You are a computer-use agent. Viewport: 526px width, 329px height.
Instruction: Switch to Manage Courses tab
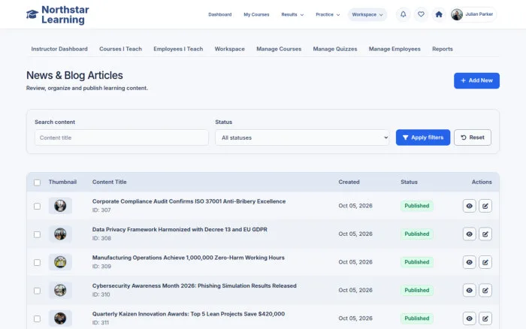tap(279, 49)
